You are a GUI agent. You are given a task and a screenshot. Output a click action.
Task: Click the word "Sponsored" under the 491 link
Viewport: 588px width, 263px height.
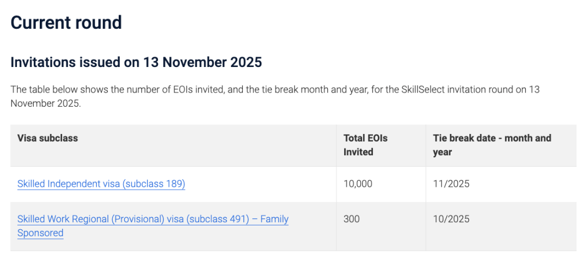[40, 233]
